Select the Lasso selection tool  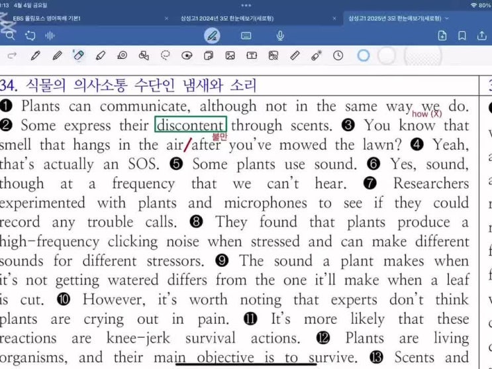click(166, 56)
